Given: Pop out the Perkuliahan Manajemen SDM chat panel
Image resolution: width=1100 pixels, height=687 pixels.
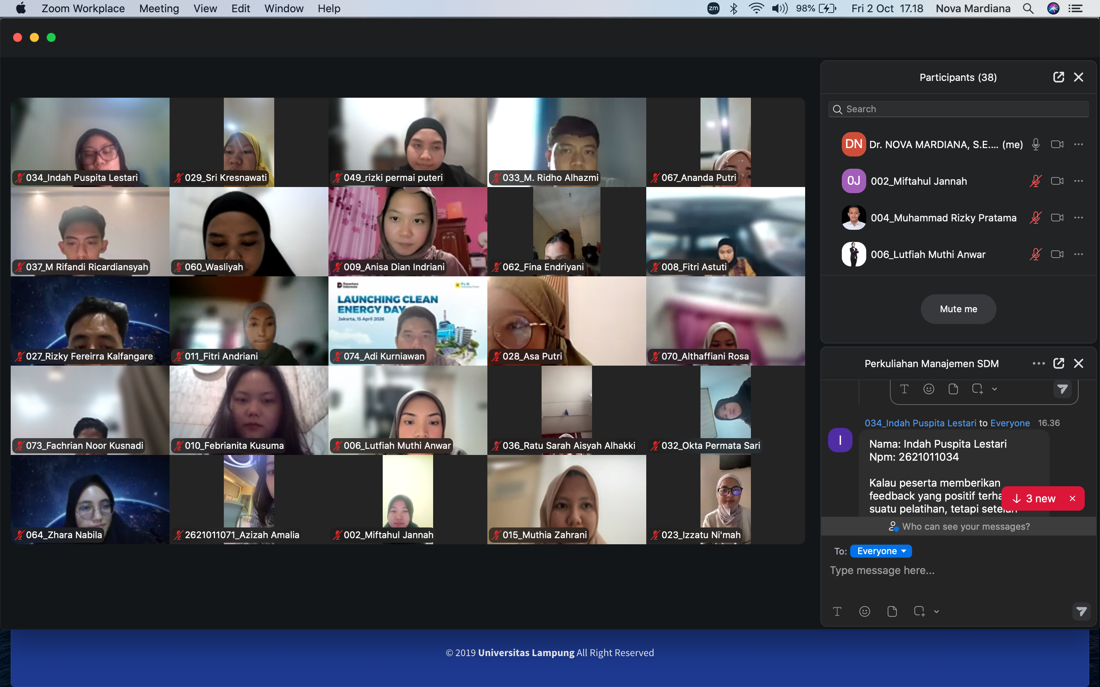Looking at the screenshot, I should click(1058, 363).
